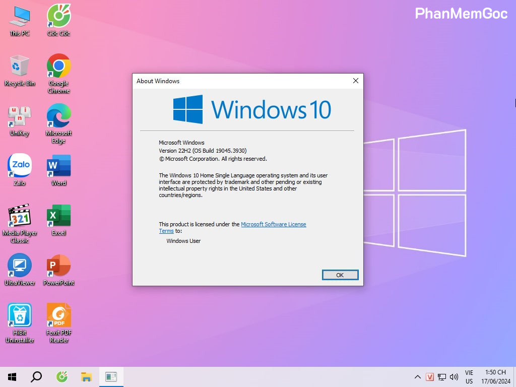Expand the hidden system tray icons
The image size is (516, 387).
[417, 377]
